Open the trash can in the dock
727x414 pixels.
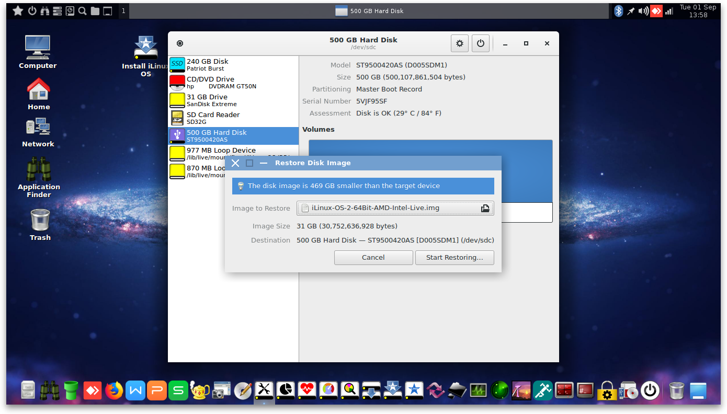pyautogui.click(x=677, y=390)
